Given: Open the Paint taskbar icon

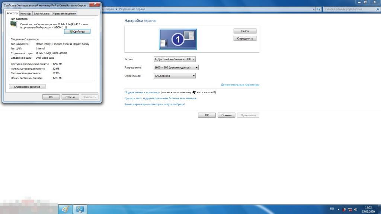Looking at the screenshot, I should [65, 209].
